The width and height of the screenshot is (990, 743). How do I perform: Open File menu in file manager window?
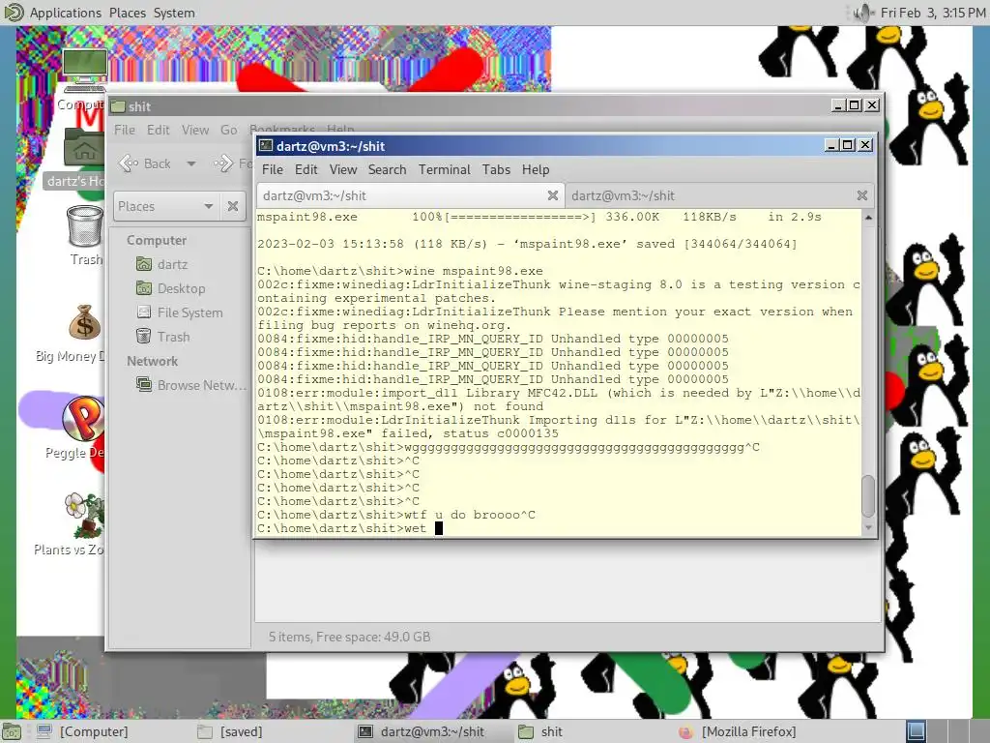[125, 131]
